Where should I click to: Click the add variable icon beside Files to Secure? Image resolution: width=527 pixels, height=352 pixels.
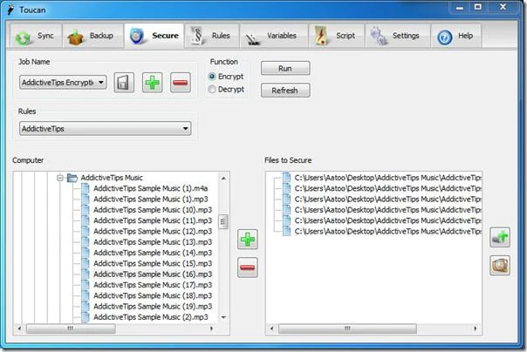tap(500, 237)
